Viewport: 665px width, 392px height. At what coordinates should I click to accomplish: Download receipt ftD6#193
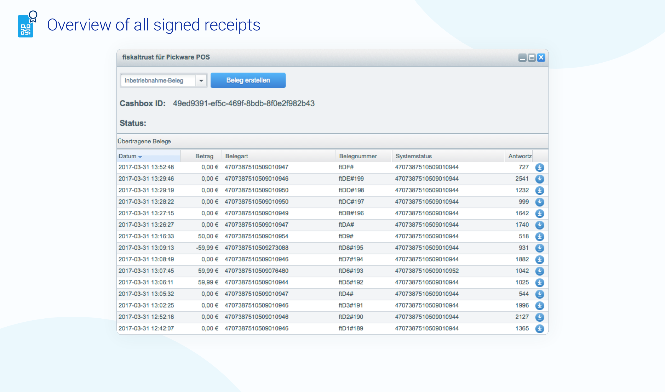[539, 271]
